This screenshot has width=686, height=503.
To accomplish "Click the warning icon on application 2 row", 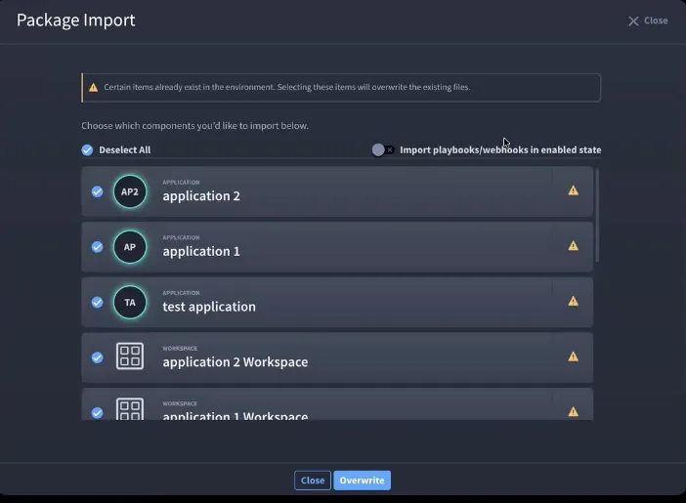I will [x=573, y=190].
